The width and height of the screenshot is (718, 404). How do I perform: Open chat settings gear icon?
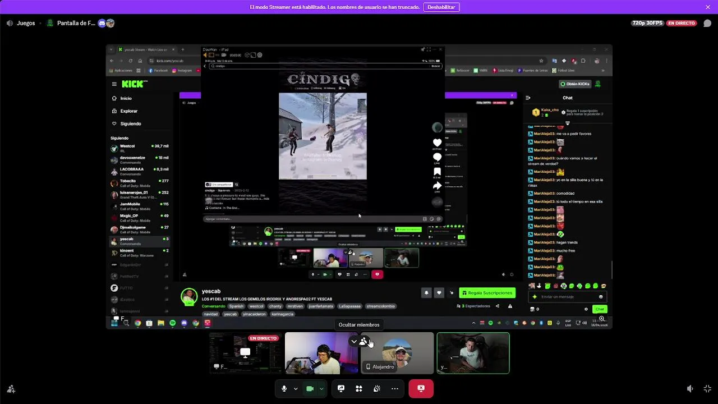coord(586,309)
